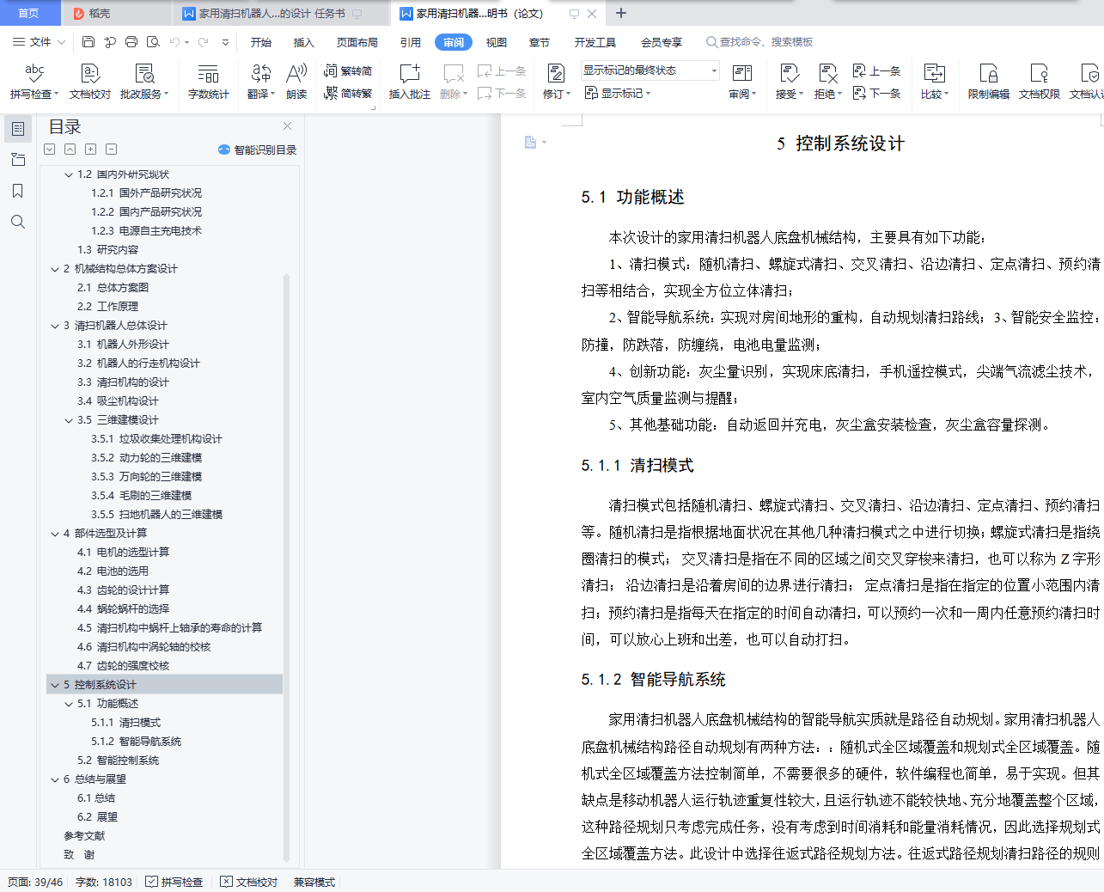Click the Save icon in quick access toolbar

click(x=88, y=42)
